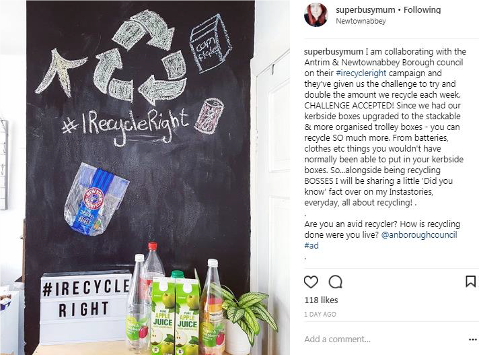The height and width of the screenshot is (355, 479).
Task: Click the #IRECYCLE RIGHT lightbox in photo
Action: click(x=85, y=307)
